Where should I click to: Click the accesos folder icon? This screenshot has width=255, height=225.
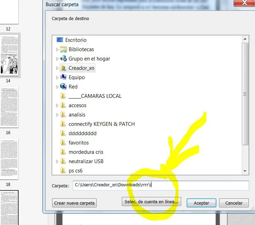tap(63, 105)
